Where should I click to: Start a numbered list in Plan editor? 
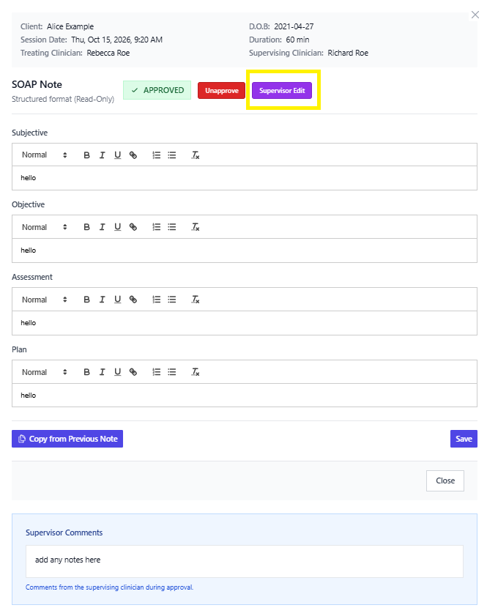(x=156, y=372)
